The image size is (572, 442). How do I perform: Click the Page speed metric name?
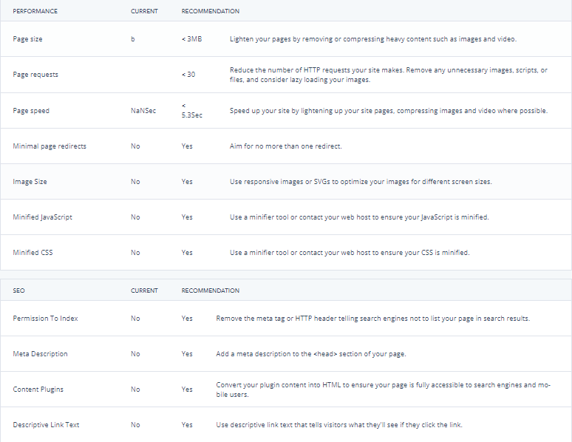31,111
